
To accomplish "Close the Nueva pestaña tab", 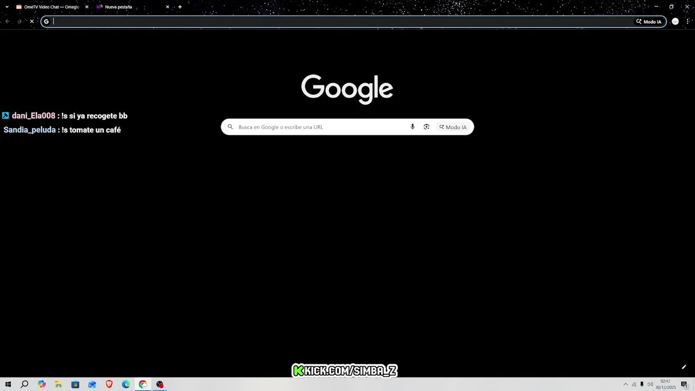I will [x=167, y=7].
